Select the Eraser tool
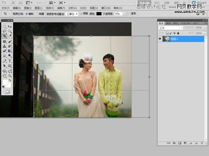Screen dimensions: 209x156 pos(5,51)
